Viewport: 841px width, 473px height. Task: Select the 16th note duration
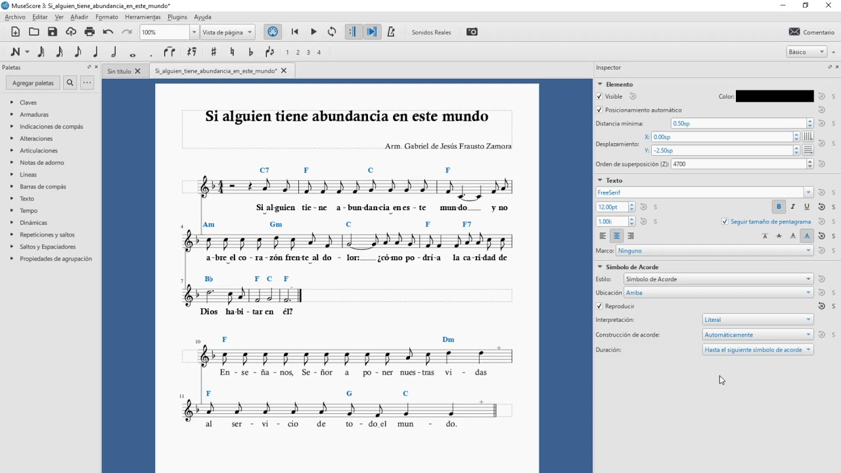point(60,52)
